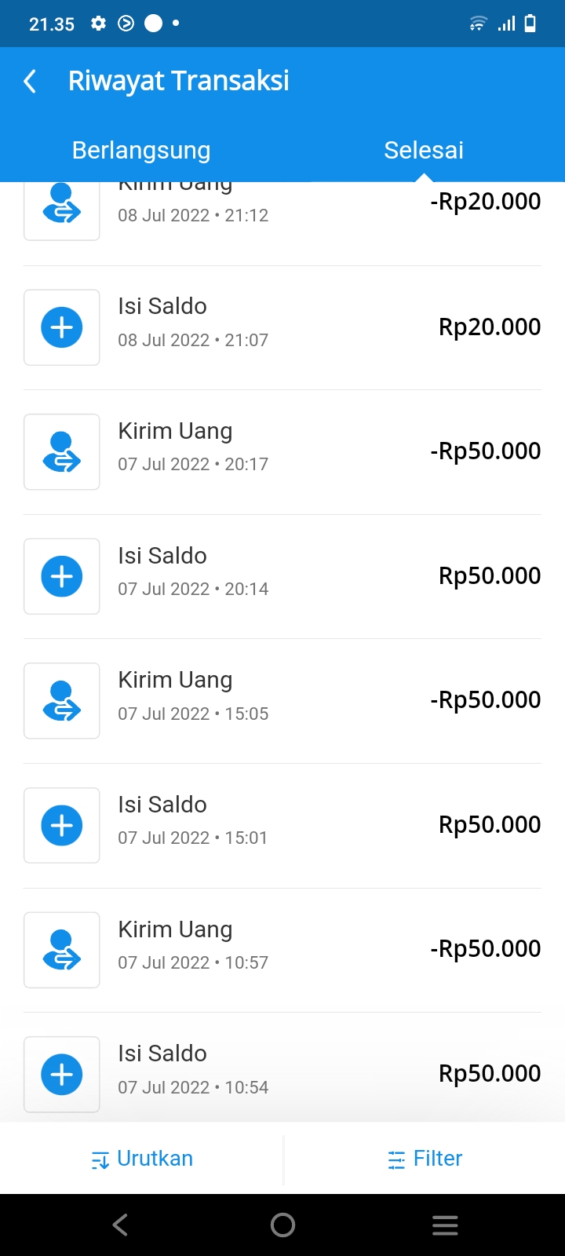565x1256 pixels.
Task: Open the Urutkan sort options
Action: [142, 1159]
